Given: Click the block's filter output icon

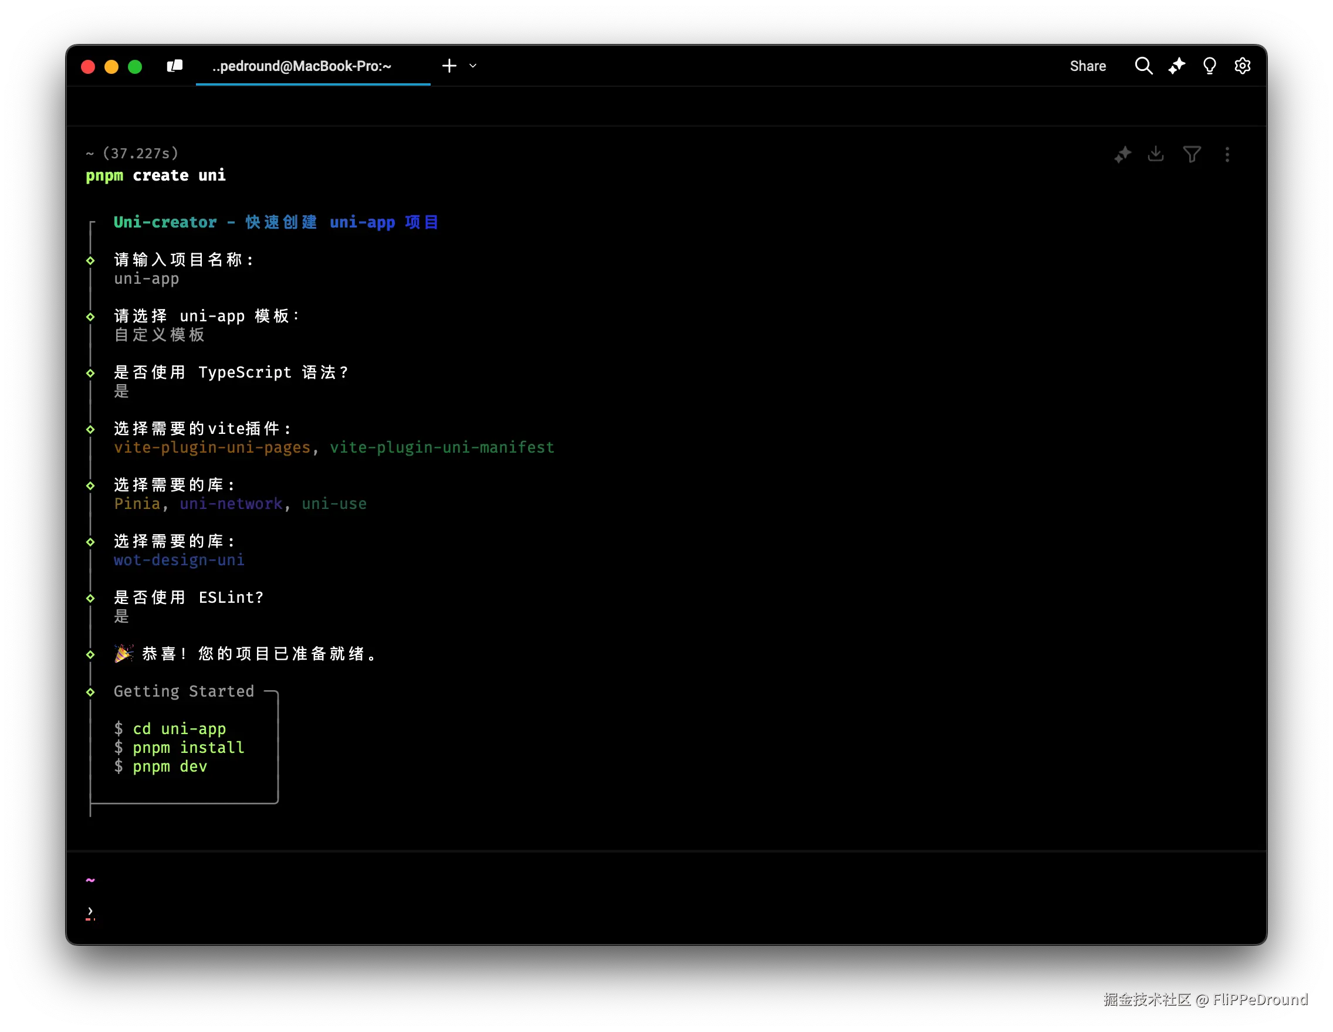Looking at the screenshot, I should (1192, 154).
